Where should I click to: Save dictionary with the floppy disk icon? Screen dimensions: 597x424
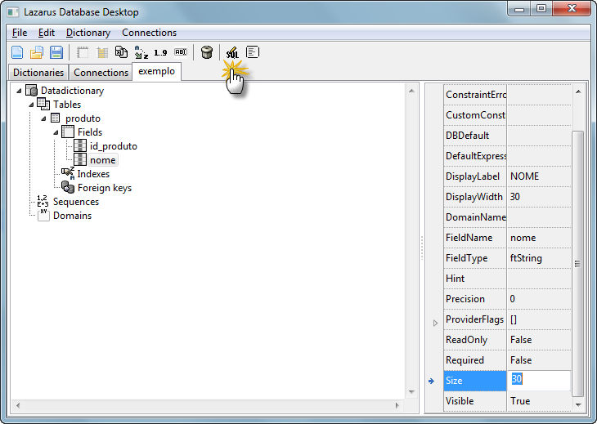tap(56, 52)
